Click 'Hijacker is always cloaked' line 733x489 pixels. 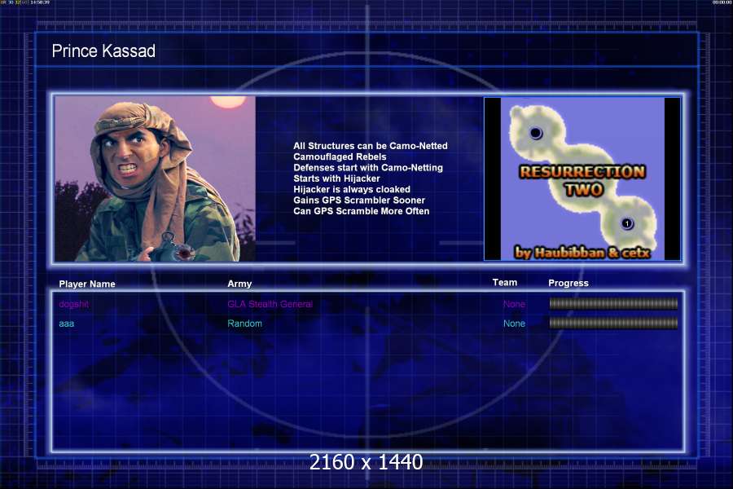click(x=352, y=190)
